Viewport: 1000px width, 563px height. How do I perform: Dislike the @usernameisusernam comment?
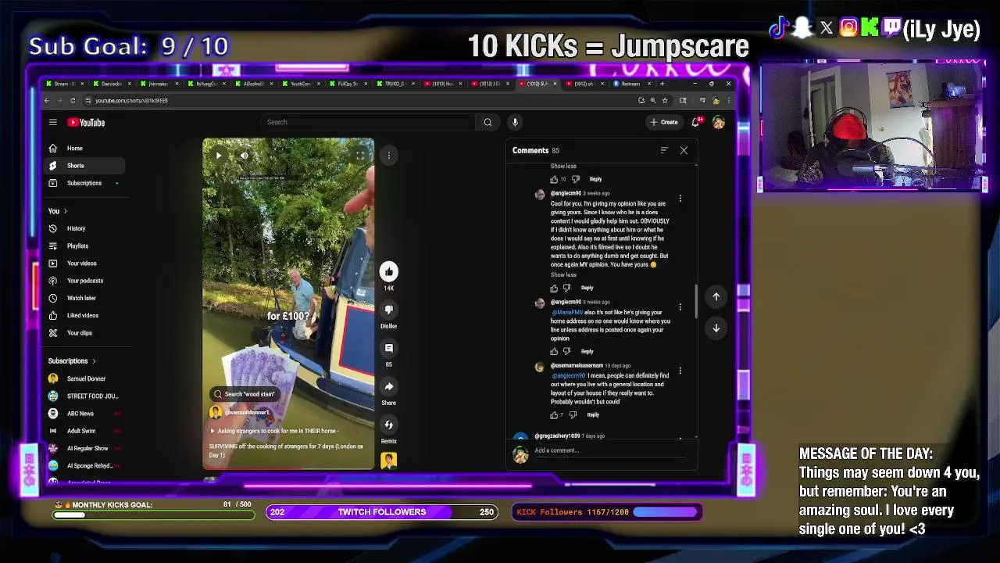573,415
